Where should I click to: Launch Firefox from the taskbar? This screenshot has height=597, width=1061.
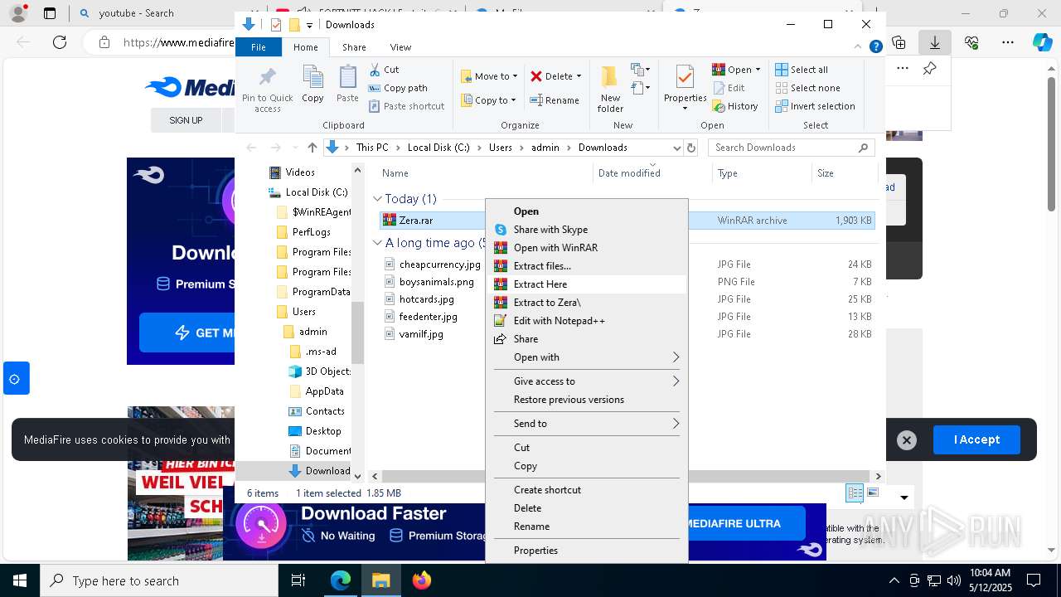[422, 580]
